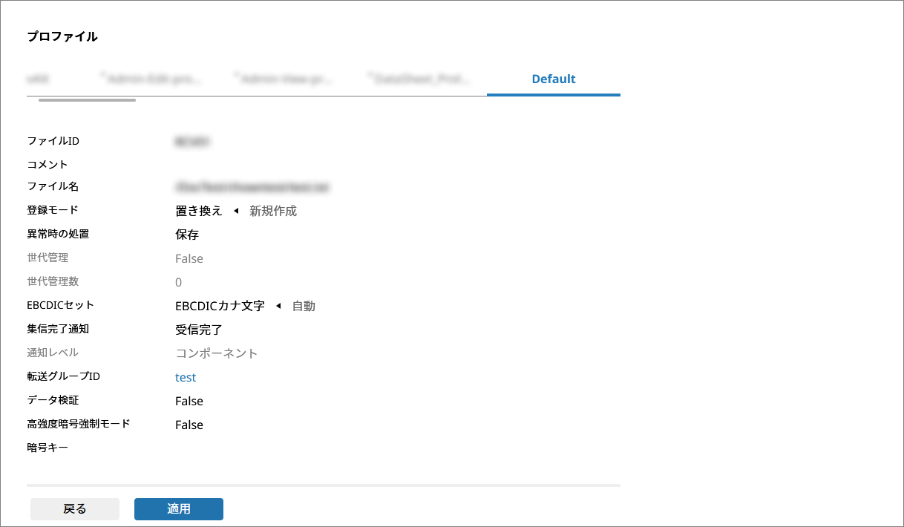Screen dimensions: 904x527
Task: Click the 受信完了 notification value
Action: (x=198, y=330)
